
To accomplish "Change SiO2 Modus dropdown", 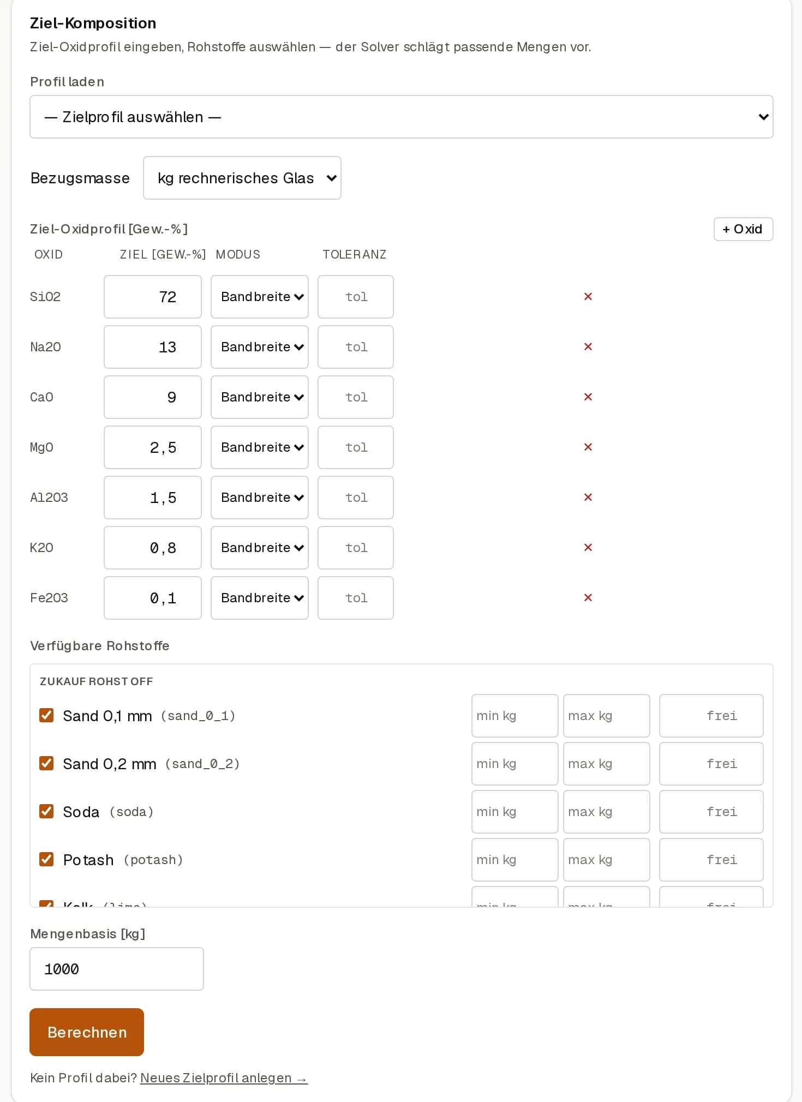I will pos(260,297).
